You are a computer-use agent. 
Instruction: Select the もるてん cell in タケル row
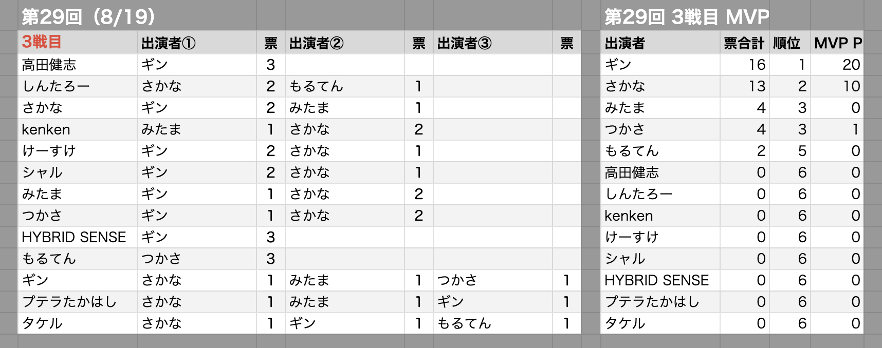(493, 323)
